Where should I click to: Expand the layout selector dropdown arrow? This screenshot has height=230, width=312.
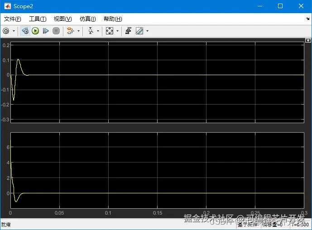(x=78, y=31)
